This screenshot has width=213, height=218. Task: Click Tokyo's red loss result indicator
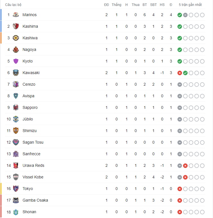pyautogui.click(x=180, y=189)
